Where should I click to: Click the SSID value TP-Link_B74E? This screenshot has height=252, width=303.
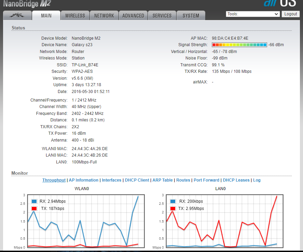click(x=85, y=65)
